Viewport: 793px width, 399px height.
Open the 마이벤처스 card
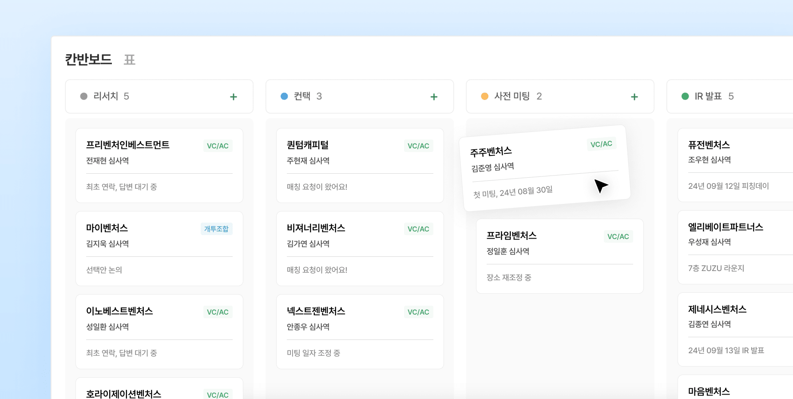tap(159, 248)
